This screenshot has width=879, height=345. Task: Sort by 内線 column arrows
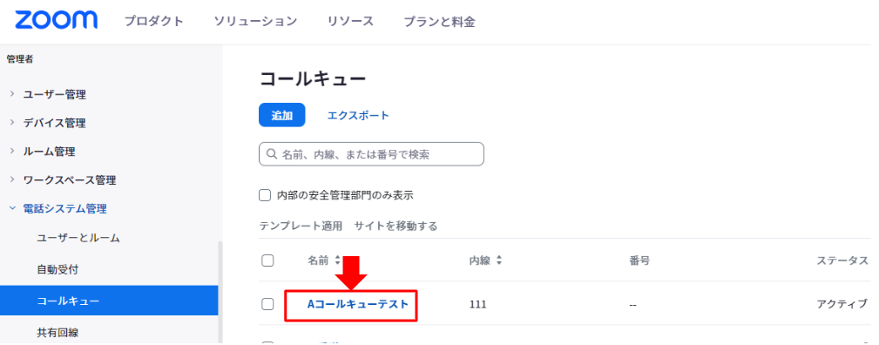[499, 260]
